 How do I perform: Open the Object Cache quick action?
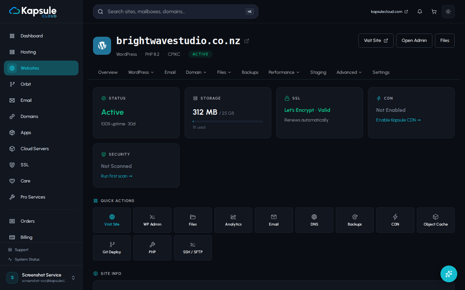tap(436, 220)
